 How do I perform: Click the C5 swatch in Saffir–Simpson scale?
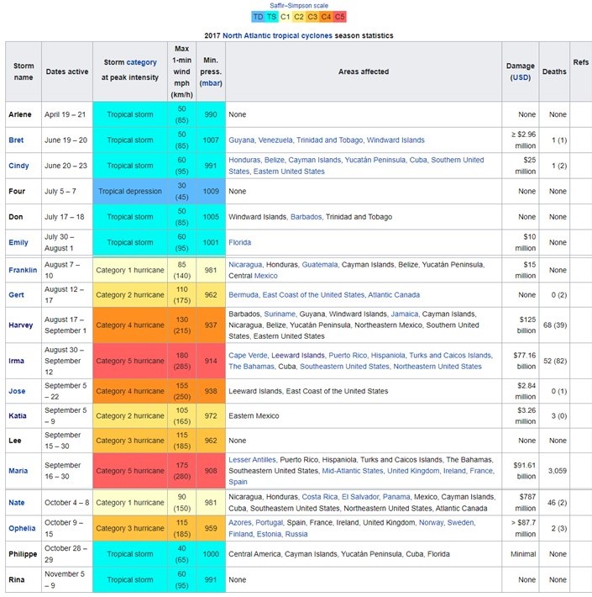click(339, 17)
